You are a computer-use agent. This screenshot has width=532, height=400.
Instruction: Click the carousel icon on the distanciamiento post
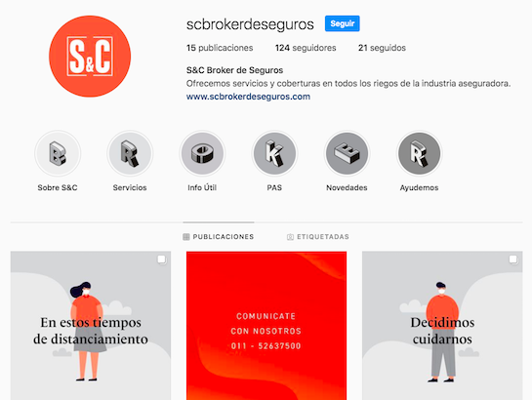[162, 260]
